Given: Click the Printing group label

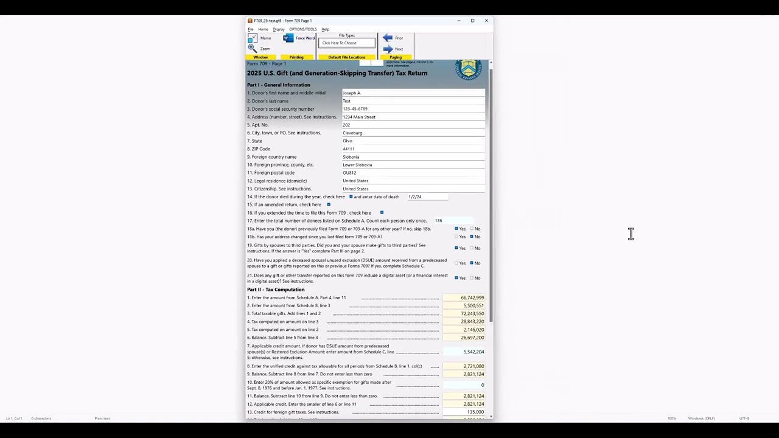Looking at the screenshot, I should (x=296, y=57).
